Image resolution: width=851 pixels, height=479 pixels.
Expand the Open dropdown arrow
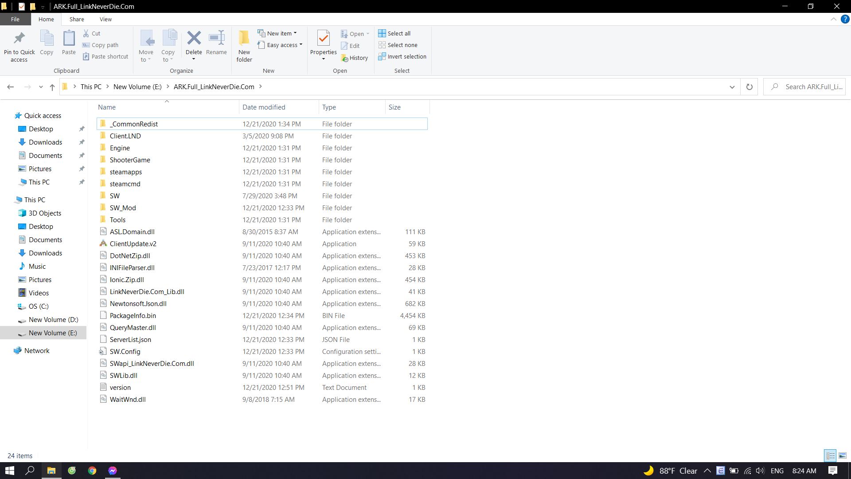(367, 33)
